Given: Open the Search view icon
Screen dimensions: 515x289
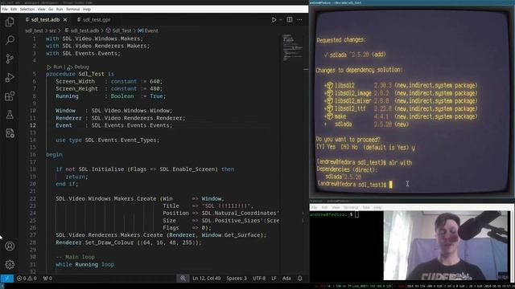Looking at the screenshot, I should pos(10,40).
